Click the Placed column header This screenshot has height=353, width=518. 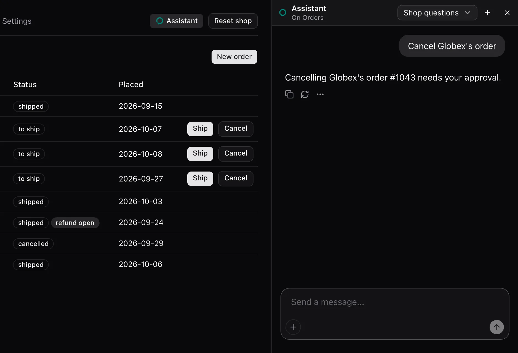click(131, 85)
